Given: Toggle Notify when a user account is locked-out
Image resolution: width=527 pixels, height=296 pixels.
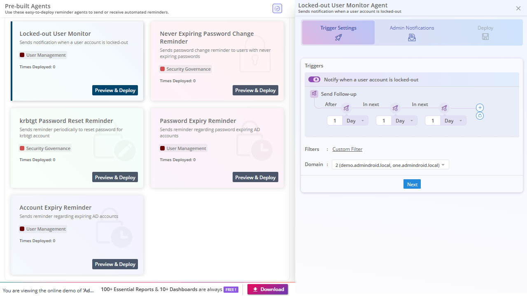Looking at the screenshot, I should (x=314, y=79).
